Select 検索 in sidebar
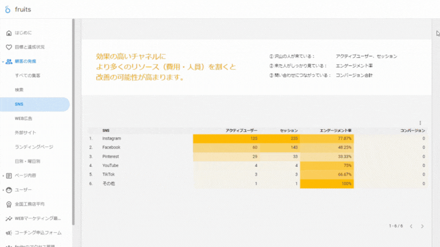The image size is (440, 247). [x=19, y=90]
